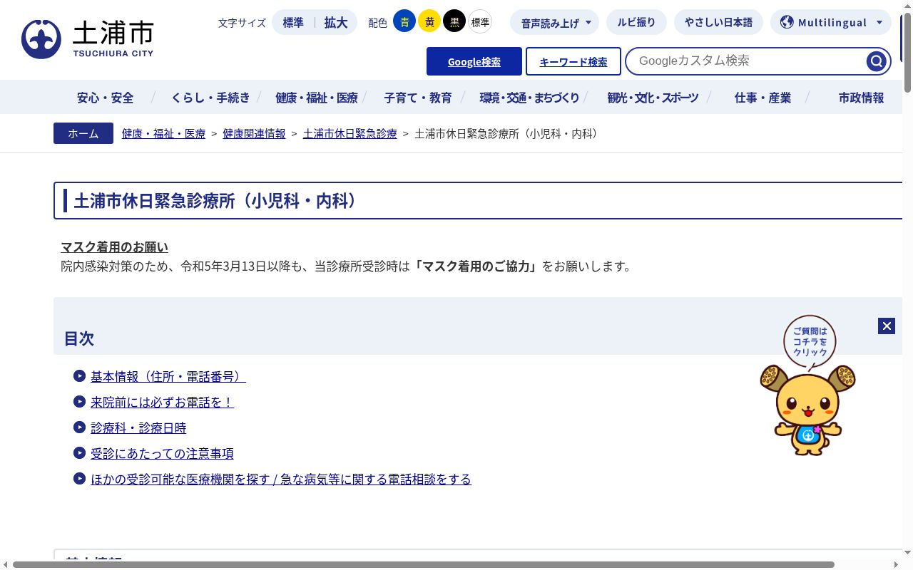Open the 安心・安全 menu
913x570 pixels.
click(105, 98)
